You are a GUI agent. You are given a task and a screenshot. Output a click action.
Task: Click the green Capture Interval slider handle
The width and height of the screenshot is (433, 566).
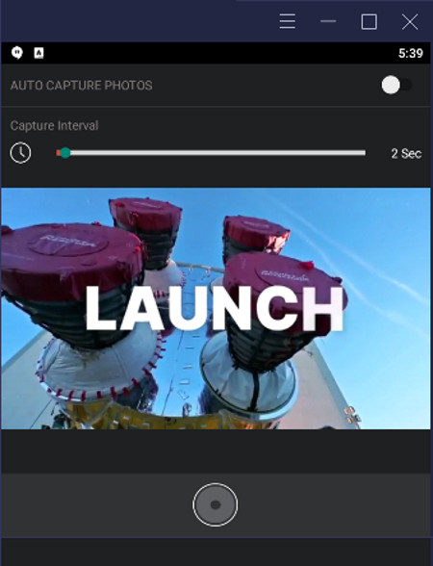65,153
